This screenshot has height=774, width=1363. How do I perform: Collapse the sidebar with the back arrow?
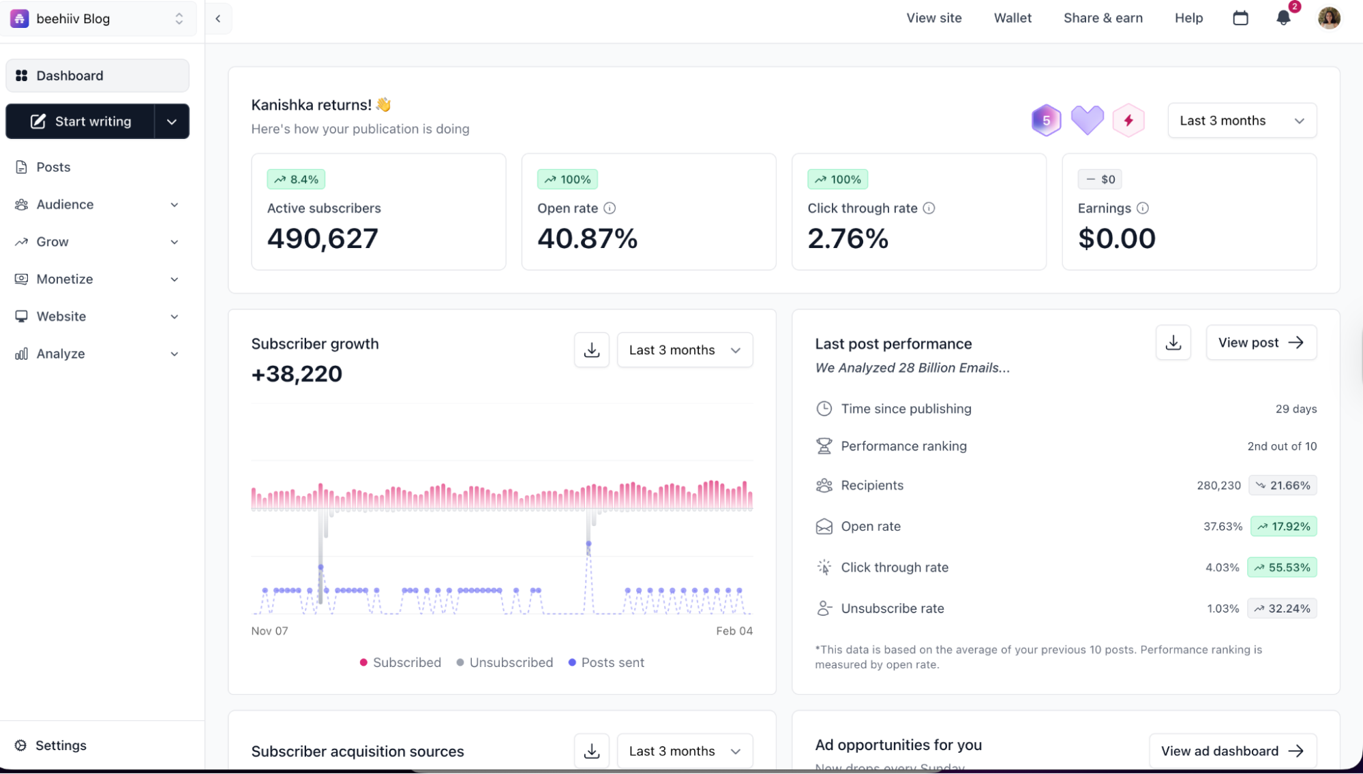218,18
